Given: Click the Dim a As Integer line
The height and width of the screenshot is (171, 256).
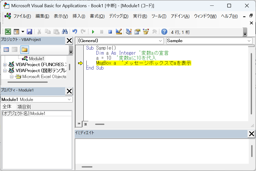Looking at the screenshot, I should (132, 53).
